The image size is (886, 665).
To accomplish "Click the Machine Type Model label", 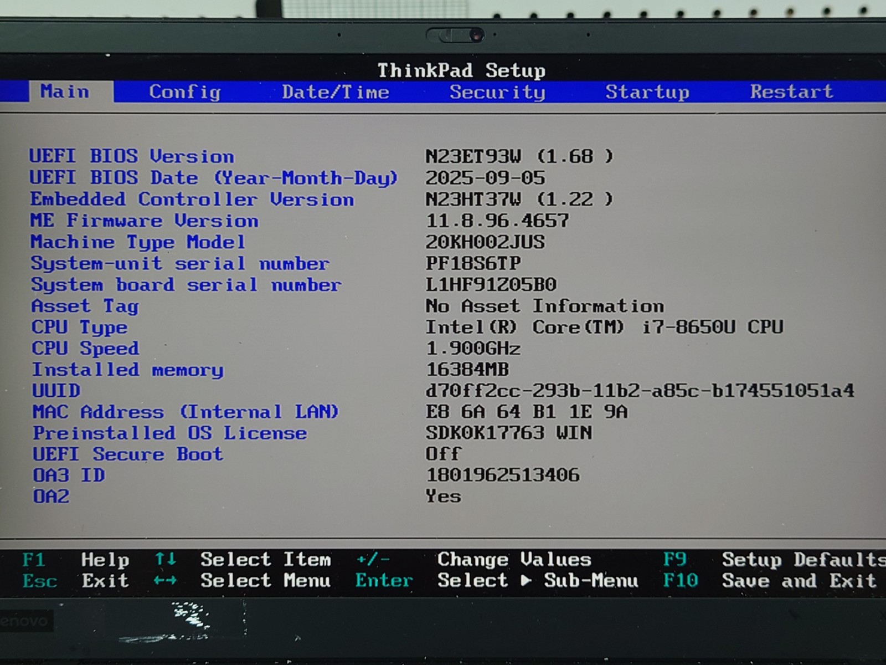I will 138,242.
